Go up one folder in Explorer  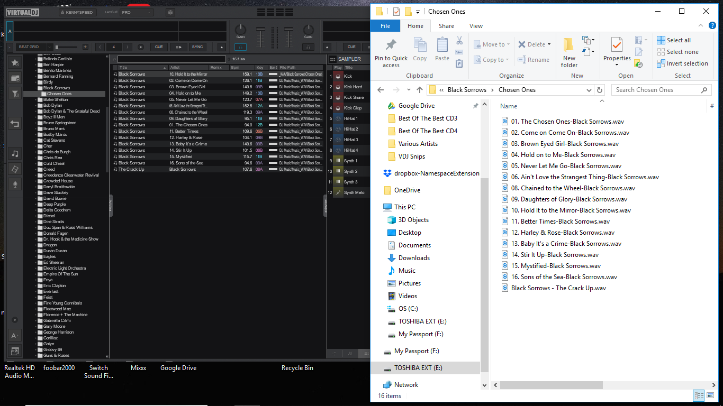tap(420, 90)
